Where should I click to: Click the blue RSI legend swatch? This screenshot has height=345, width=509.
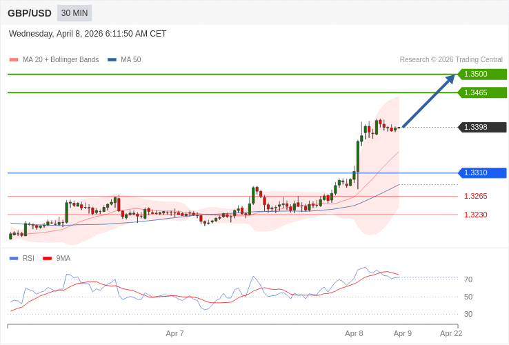click(x=14, y=259)
